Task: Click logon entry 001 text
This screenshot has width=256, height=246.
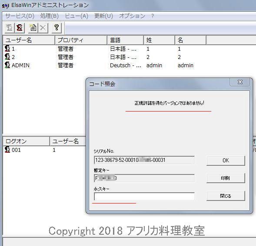Action: pyautogui.click(x=17, y=150)
